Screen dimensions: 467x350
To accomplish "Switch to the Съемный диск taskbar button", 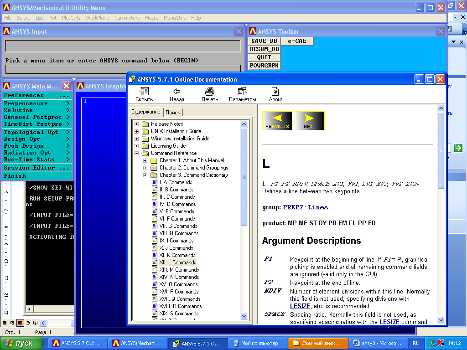I will coord(318,343).
